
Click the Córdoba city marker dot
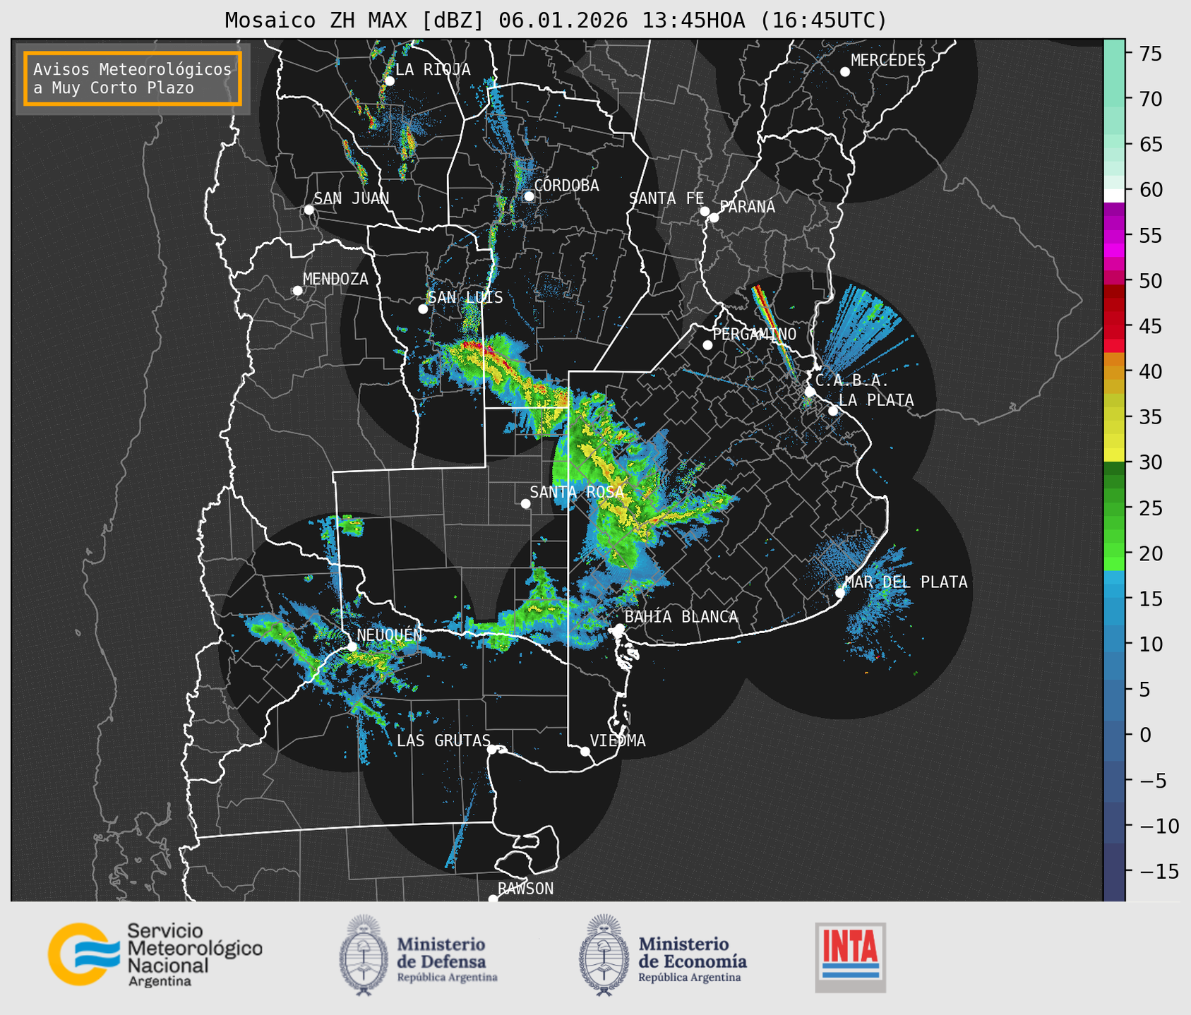pos(529,196)
